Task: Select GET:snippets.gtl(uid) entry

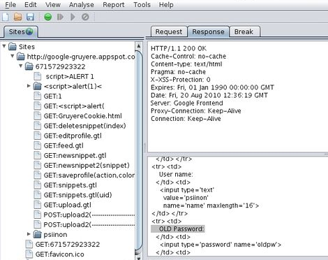Action: click(77, 195)
